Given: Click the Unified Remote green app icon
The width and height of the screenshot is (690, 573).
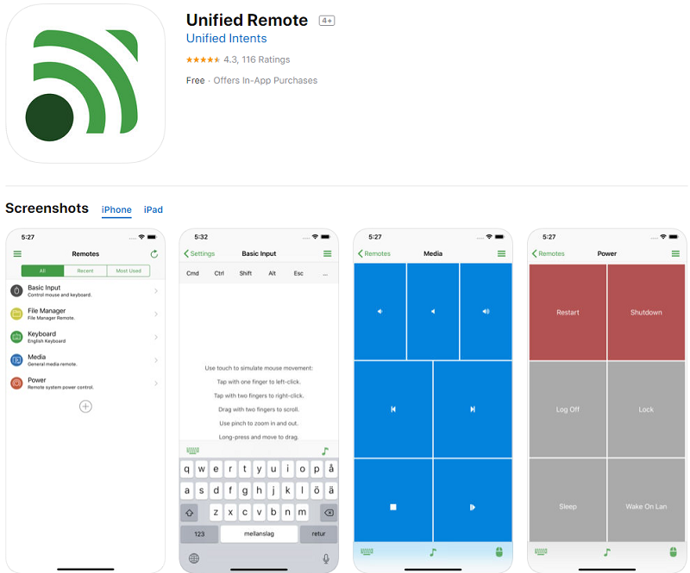Looking at the screenshot, I should pyautogui.click(x=85, y=84).
